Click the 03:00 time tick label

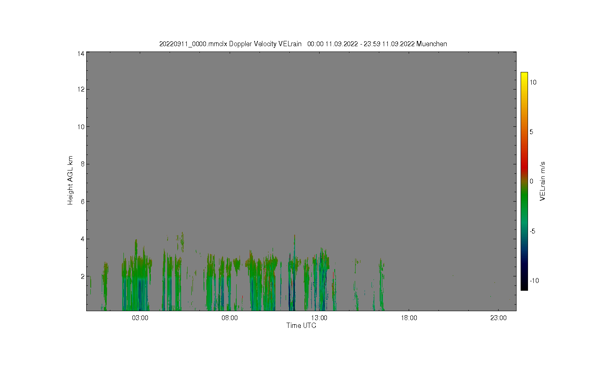[x=140, y=318]
